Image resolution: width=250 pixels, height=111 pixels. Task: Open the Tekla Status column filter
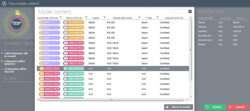pos(86,17)
